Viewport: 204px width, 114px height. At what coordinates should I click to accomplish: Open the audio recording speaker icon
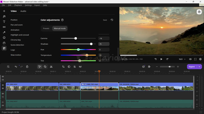click(x=143, y=67)
